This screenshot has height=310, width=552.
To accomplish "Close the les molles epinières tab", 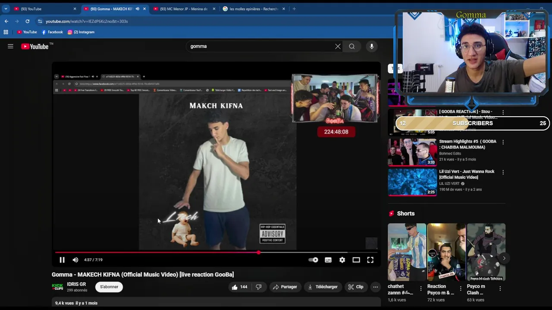I will pos(284,9).
